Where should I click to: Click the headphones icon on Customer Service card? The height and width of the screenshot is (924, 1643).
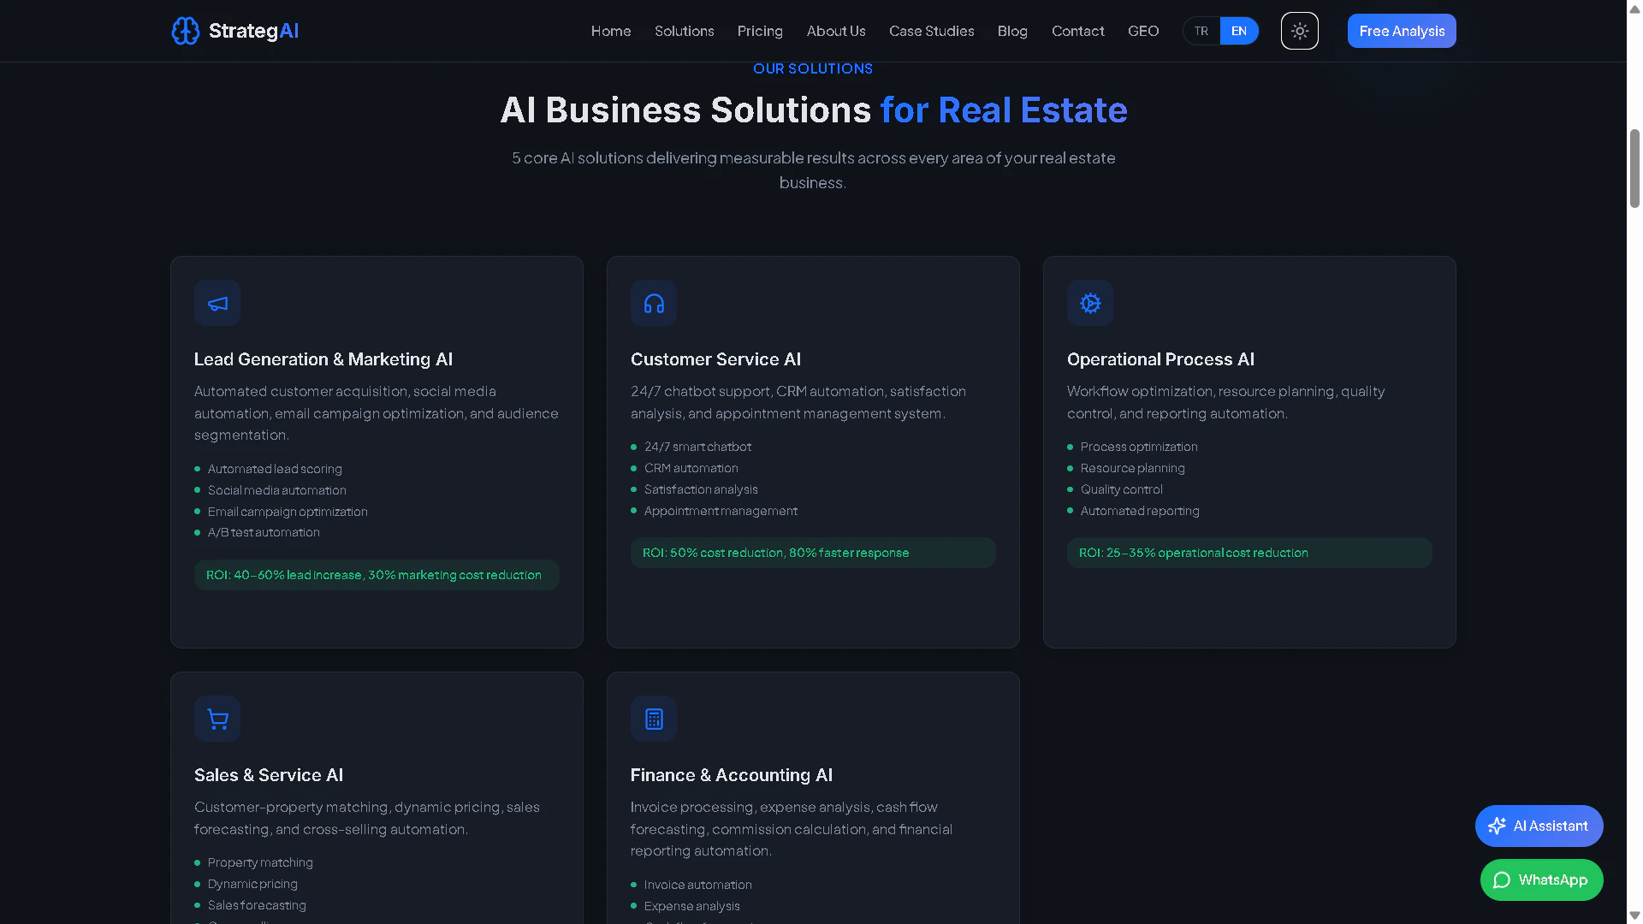click(654, 303)
